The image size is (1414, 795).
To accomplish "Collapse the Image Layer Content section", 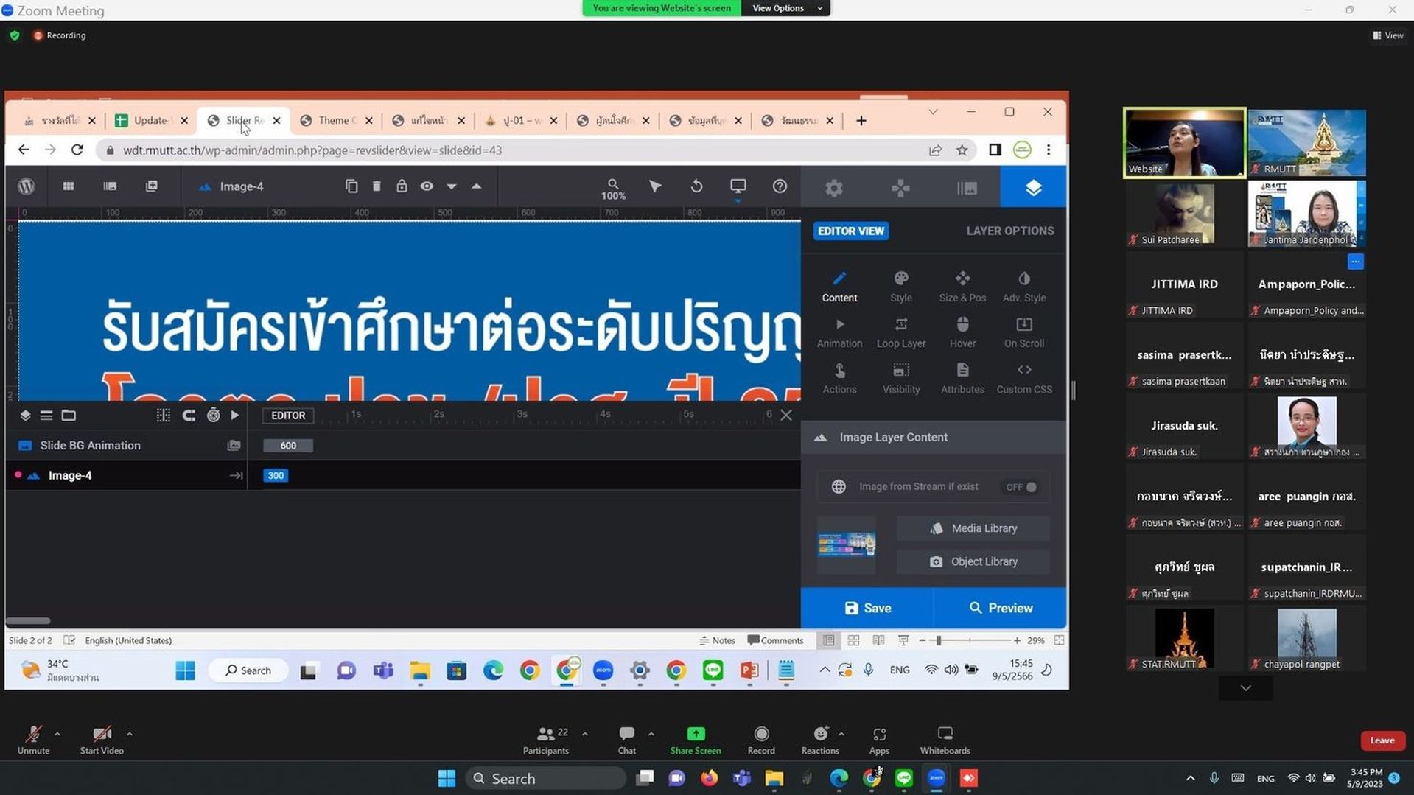I will pyautogui.click(x=820, y=438).
